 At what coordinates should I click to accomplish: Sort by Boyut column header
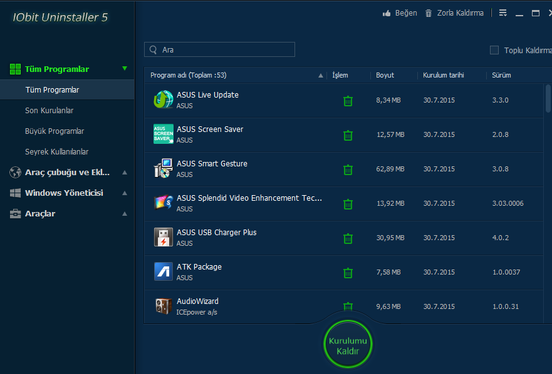pyautogui.click(x=385, y=75)
